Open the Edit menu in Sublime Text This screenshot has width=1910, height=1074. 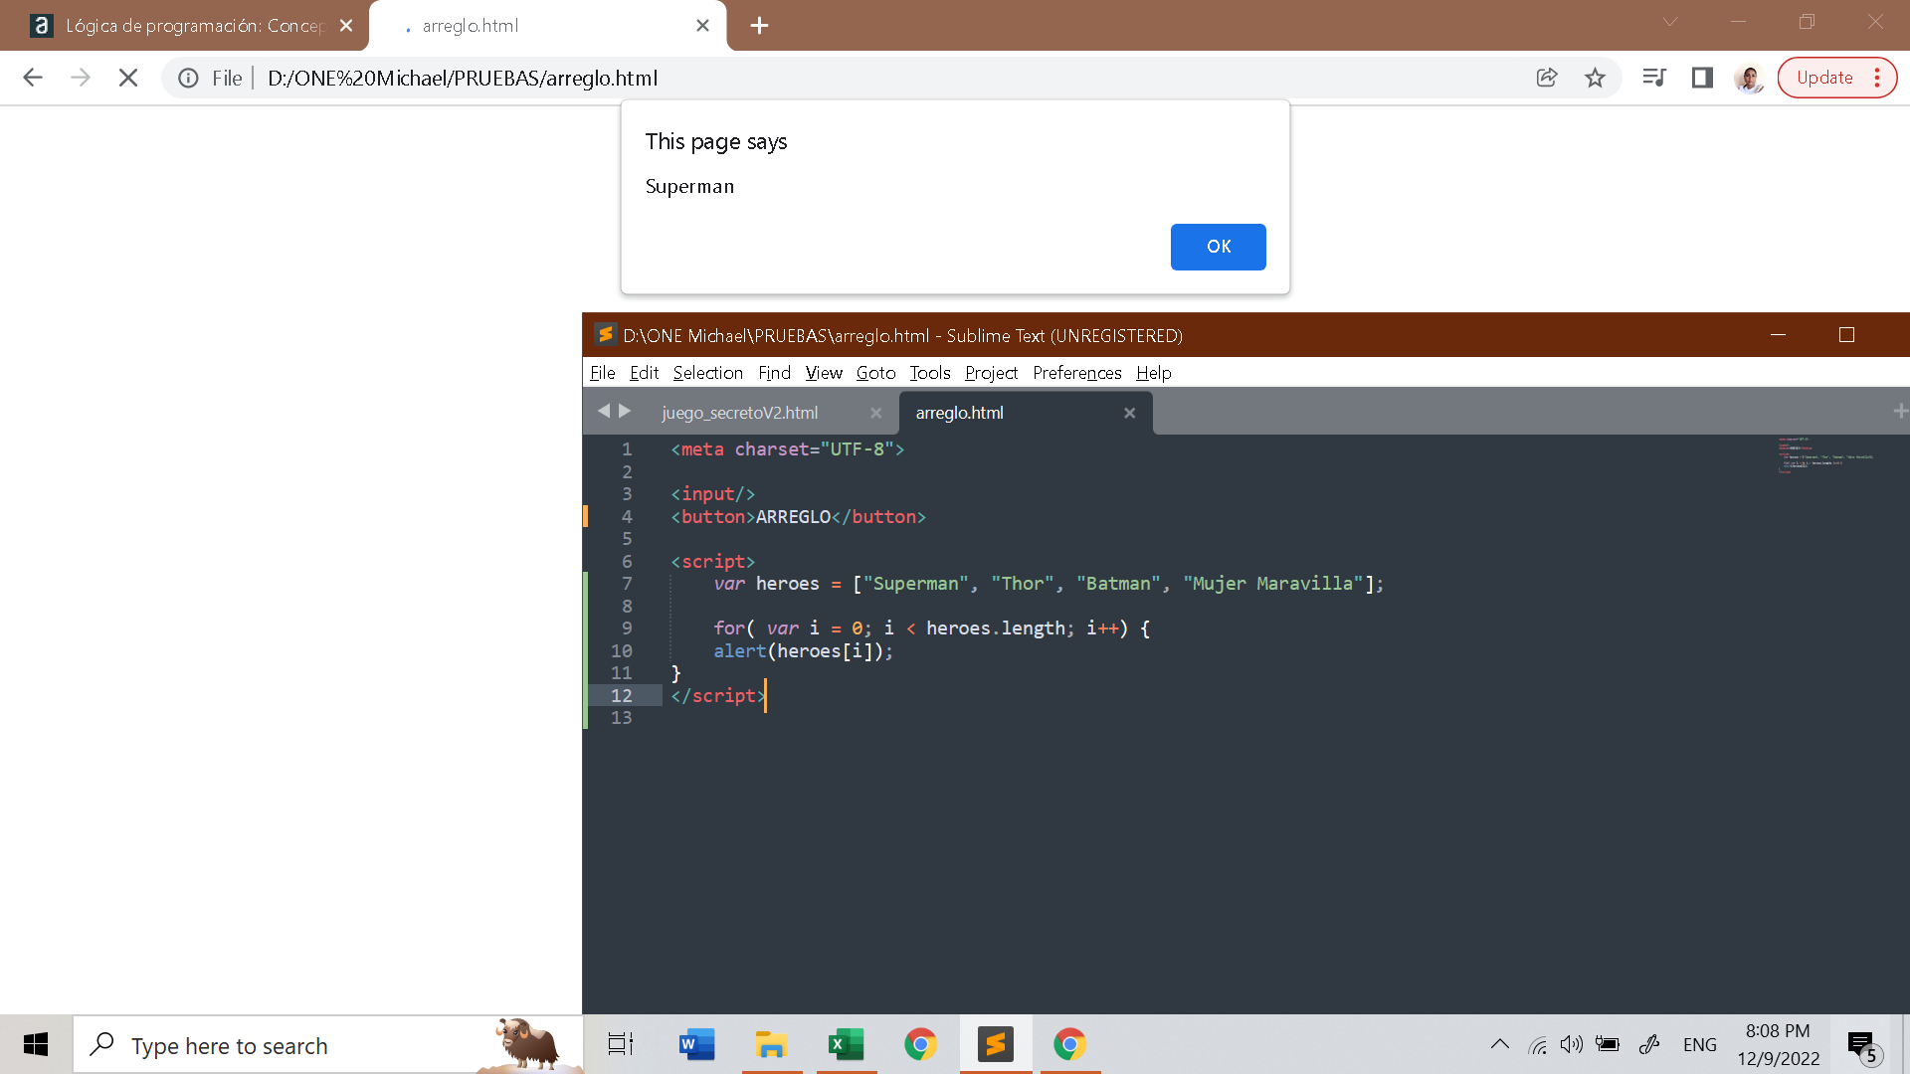point(642,373)
